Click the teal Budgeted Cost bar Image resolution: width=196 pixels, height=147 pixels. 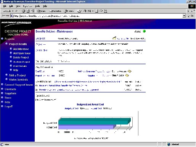pyautogui.click(x=94, y=121)
